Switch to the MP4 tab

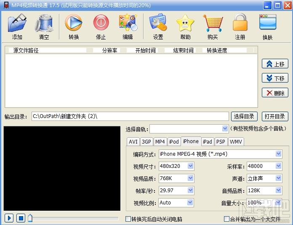[160, 142]
